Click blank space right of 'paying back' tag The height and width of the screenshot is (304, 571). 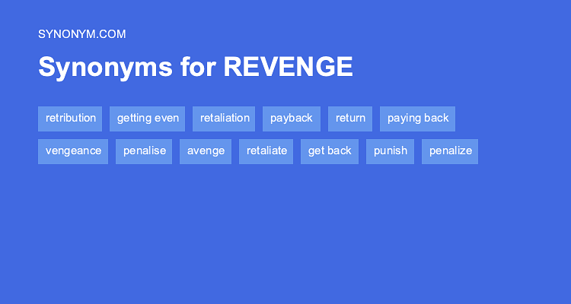510,119
